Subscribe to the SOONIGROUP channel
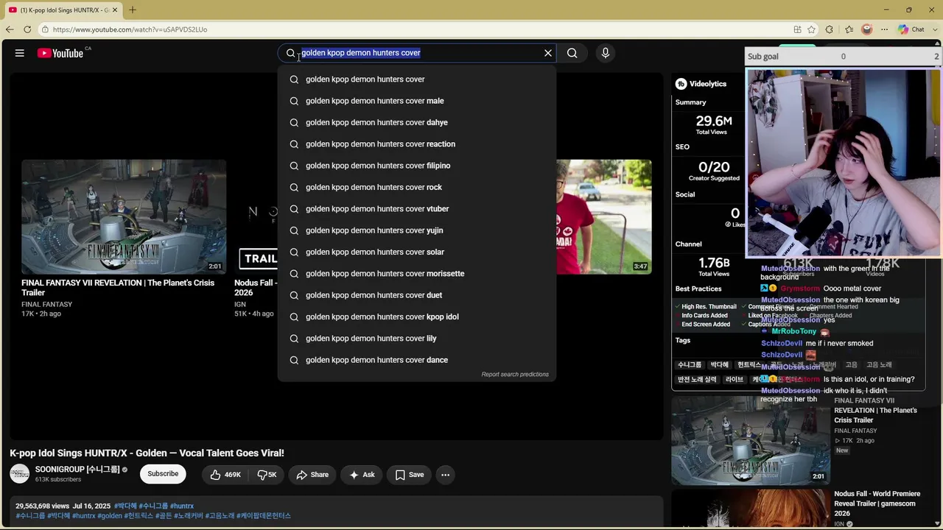The image size is (943, 530). coord(163,474)
